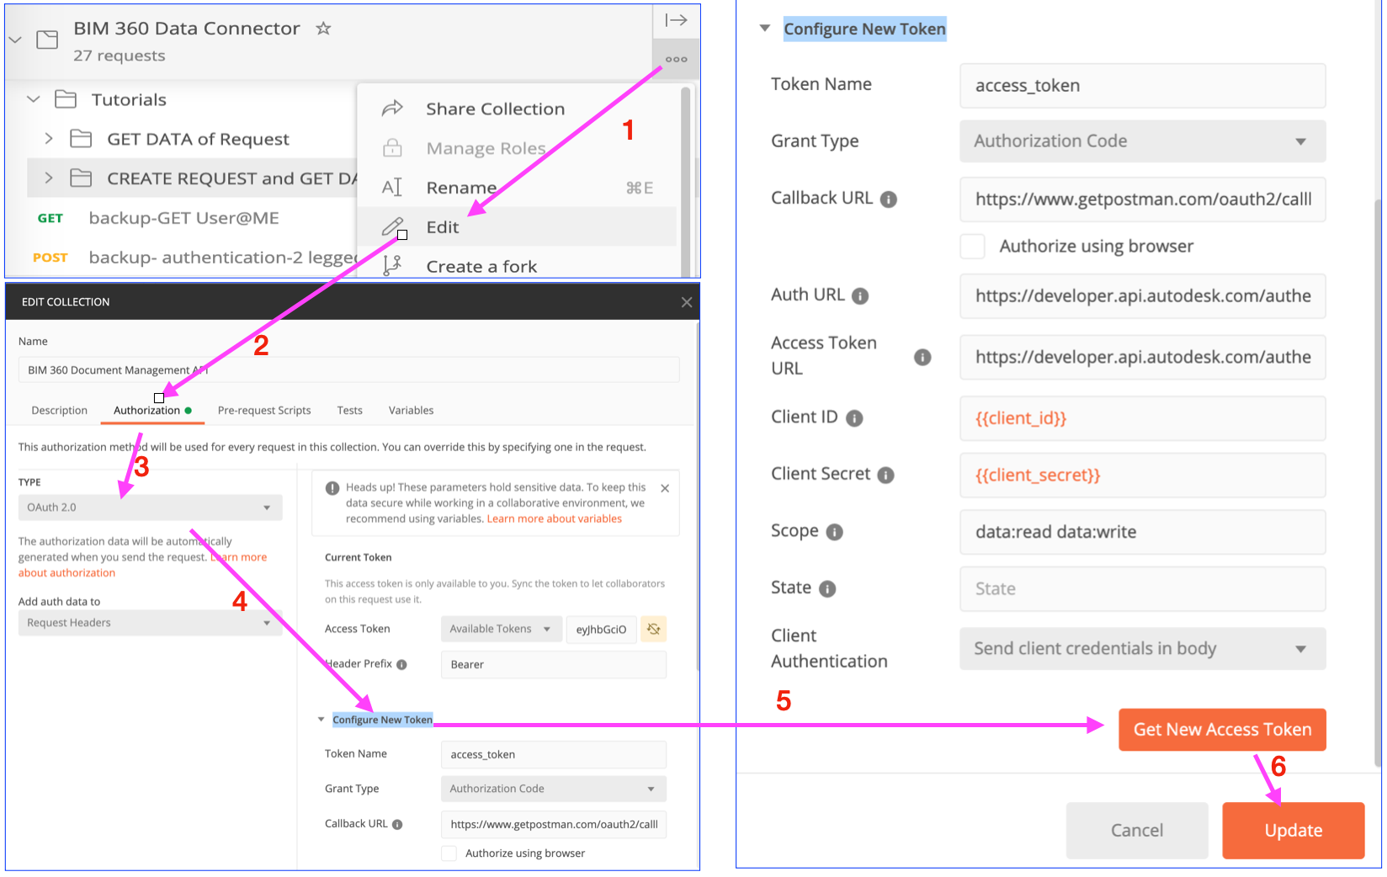
Task: Close the Edit Collection dialog
Action: [x=687, y=302]
